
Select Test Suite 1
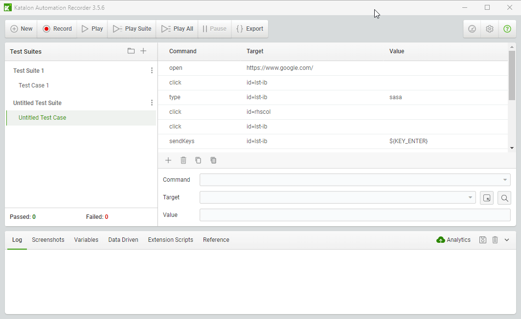click(x=28, y=71)
